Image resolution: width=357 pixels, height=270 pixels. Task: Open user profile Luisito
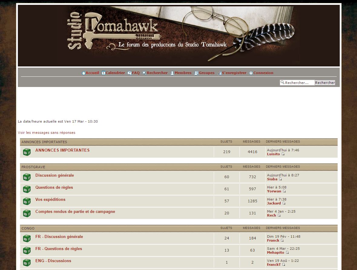[273, 154]
